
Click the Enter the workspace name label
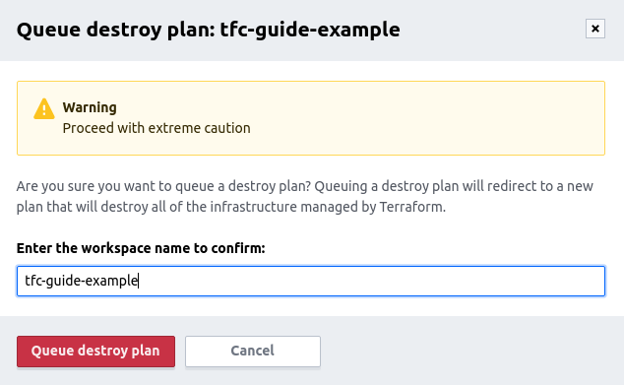tap(141, 248)
